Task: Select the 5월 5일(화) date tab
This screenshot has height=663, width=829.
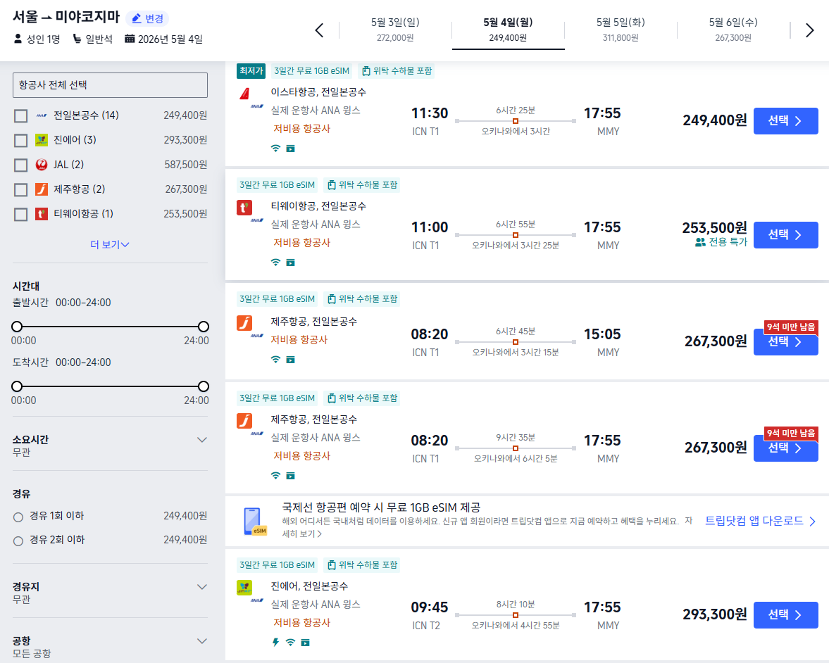Action: 621,30
